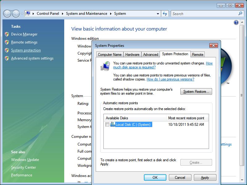Viewport: 247px width, 185px height.
Task: Open the recent pages dropdown near Forward
Action: point(22,14)
